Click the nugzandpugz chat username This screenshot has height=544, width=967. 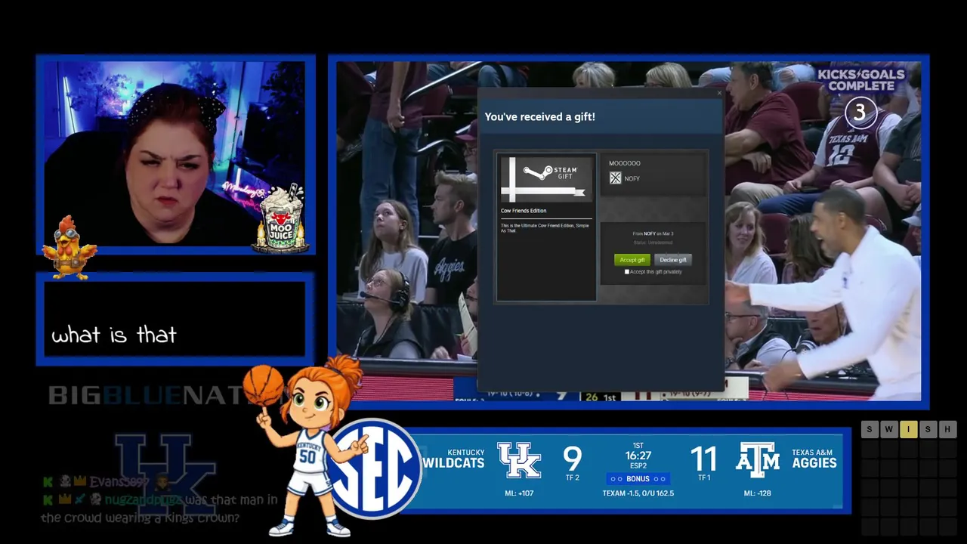pyautogui.click(x=144, y=500)
